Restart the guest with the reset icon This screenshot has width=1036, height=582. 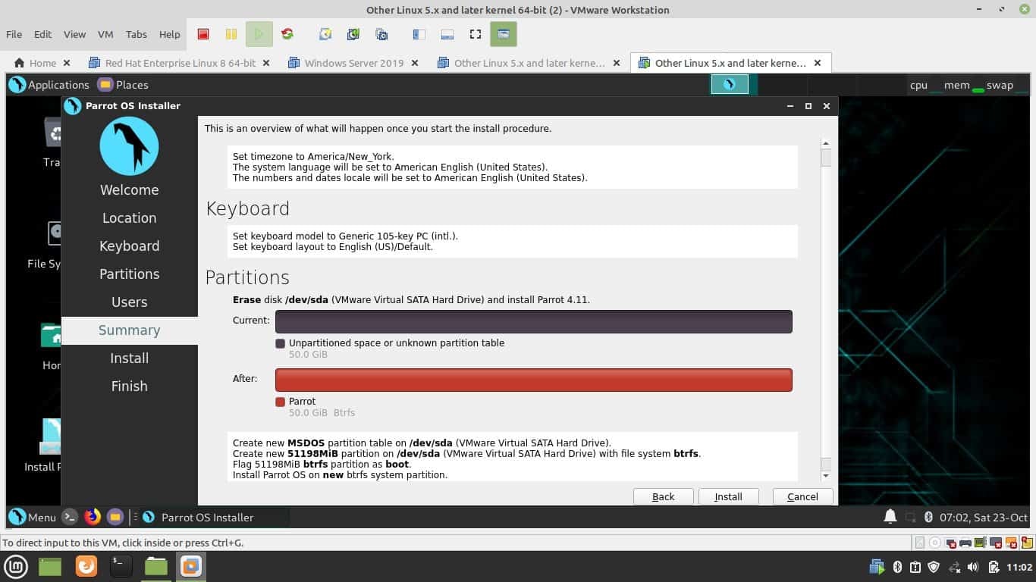(x=287, y=34)
